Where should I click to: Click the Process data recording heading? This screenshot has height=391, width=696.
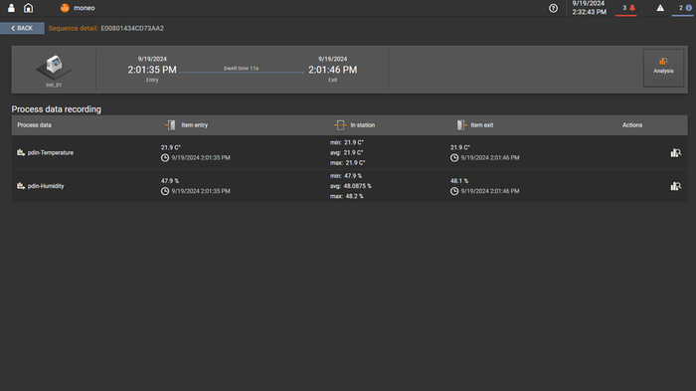click(57, 109)
